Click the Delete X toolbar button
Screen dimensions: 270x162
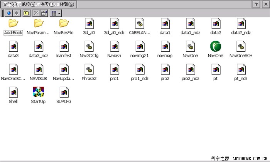pos(36,13)
